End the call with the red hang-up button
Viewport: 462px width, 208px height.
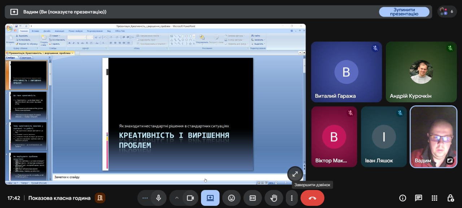coord(312,198)
